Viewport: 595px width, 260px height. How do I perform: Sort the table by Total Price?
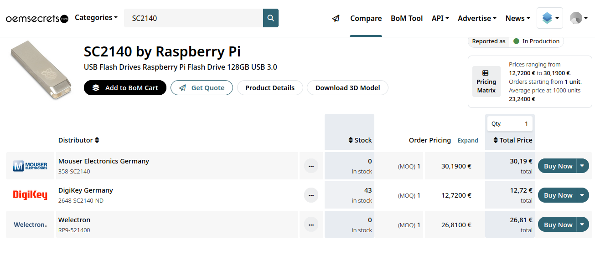point(512,140)
